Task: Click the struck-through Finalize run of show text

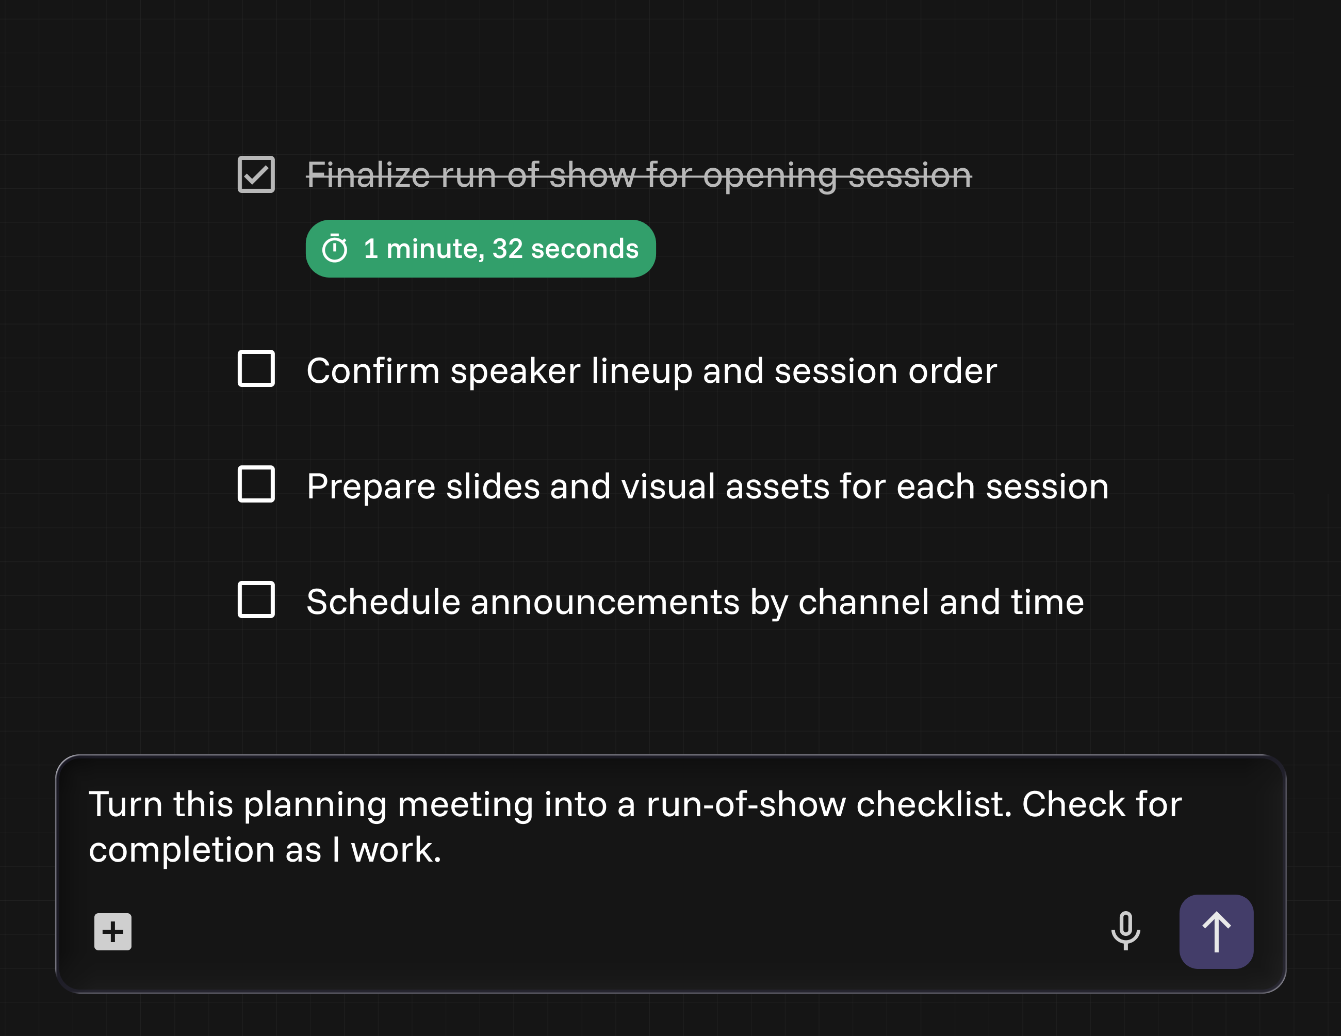Action: [x=639, y=175]
